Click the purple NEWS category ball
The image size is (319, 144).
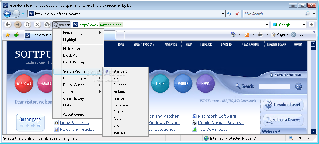click(205, 84)
